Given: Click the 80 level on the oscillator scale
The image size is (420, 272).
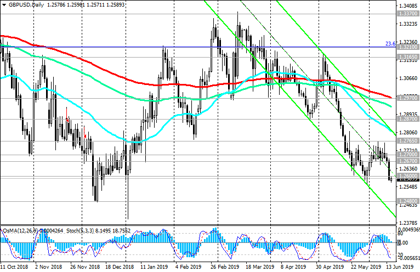Looking at the screenshot, I should (401, 234).
